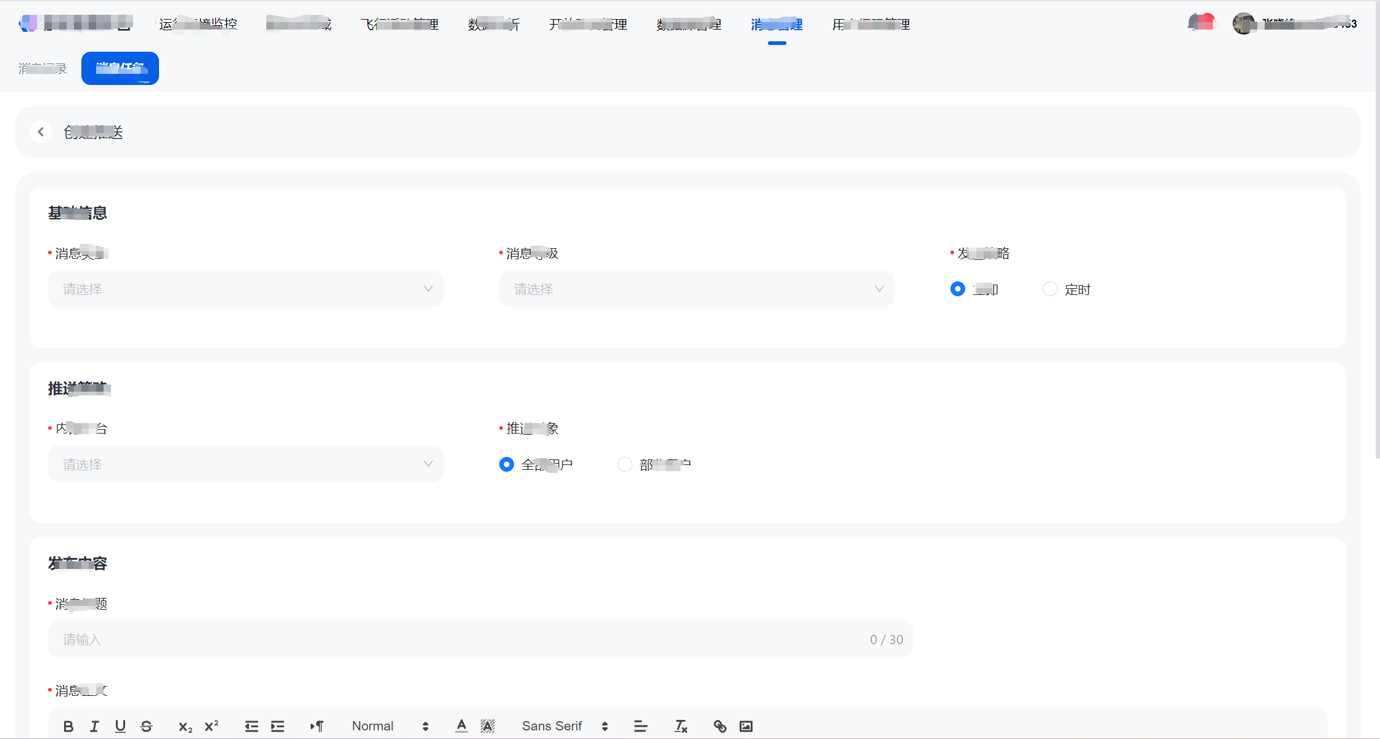Pick a text color with A icon
This screenshot has height=739, width=1380.
461,727
